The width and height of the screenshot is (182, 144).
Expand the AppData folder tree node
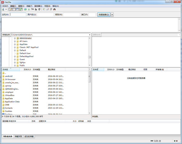click(15, 44)
